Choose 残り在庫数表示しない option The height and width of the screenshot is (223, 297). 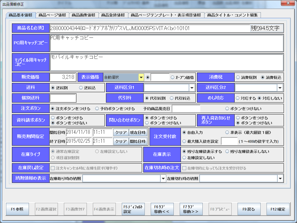pyautogui.click(x=228, y=152)
